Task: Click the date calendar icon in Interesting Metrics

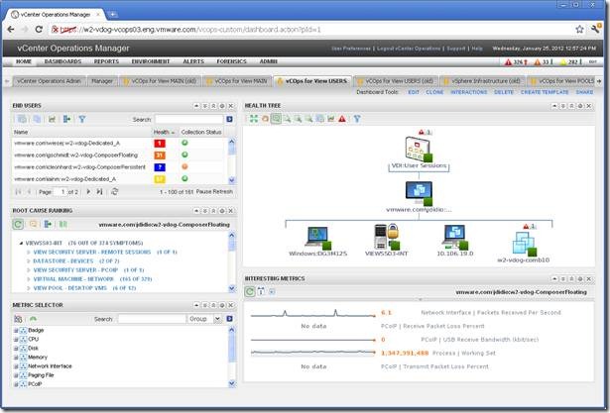Action: [x=261, y=291]
